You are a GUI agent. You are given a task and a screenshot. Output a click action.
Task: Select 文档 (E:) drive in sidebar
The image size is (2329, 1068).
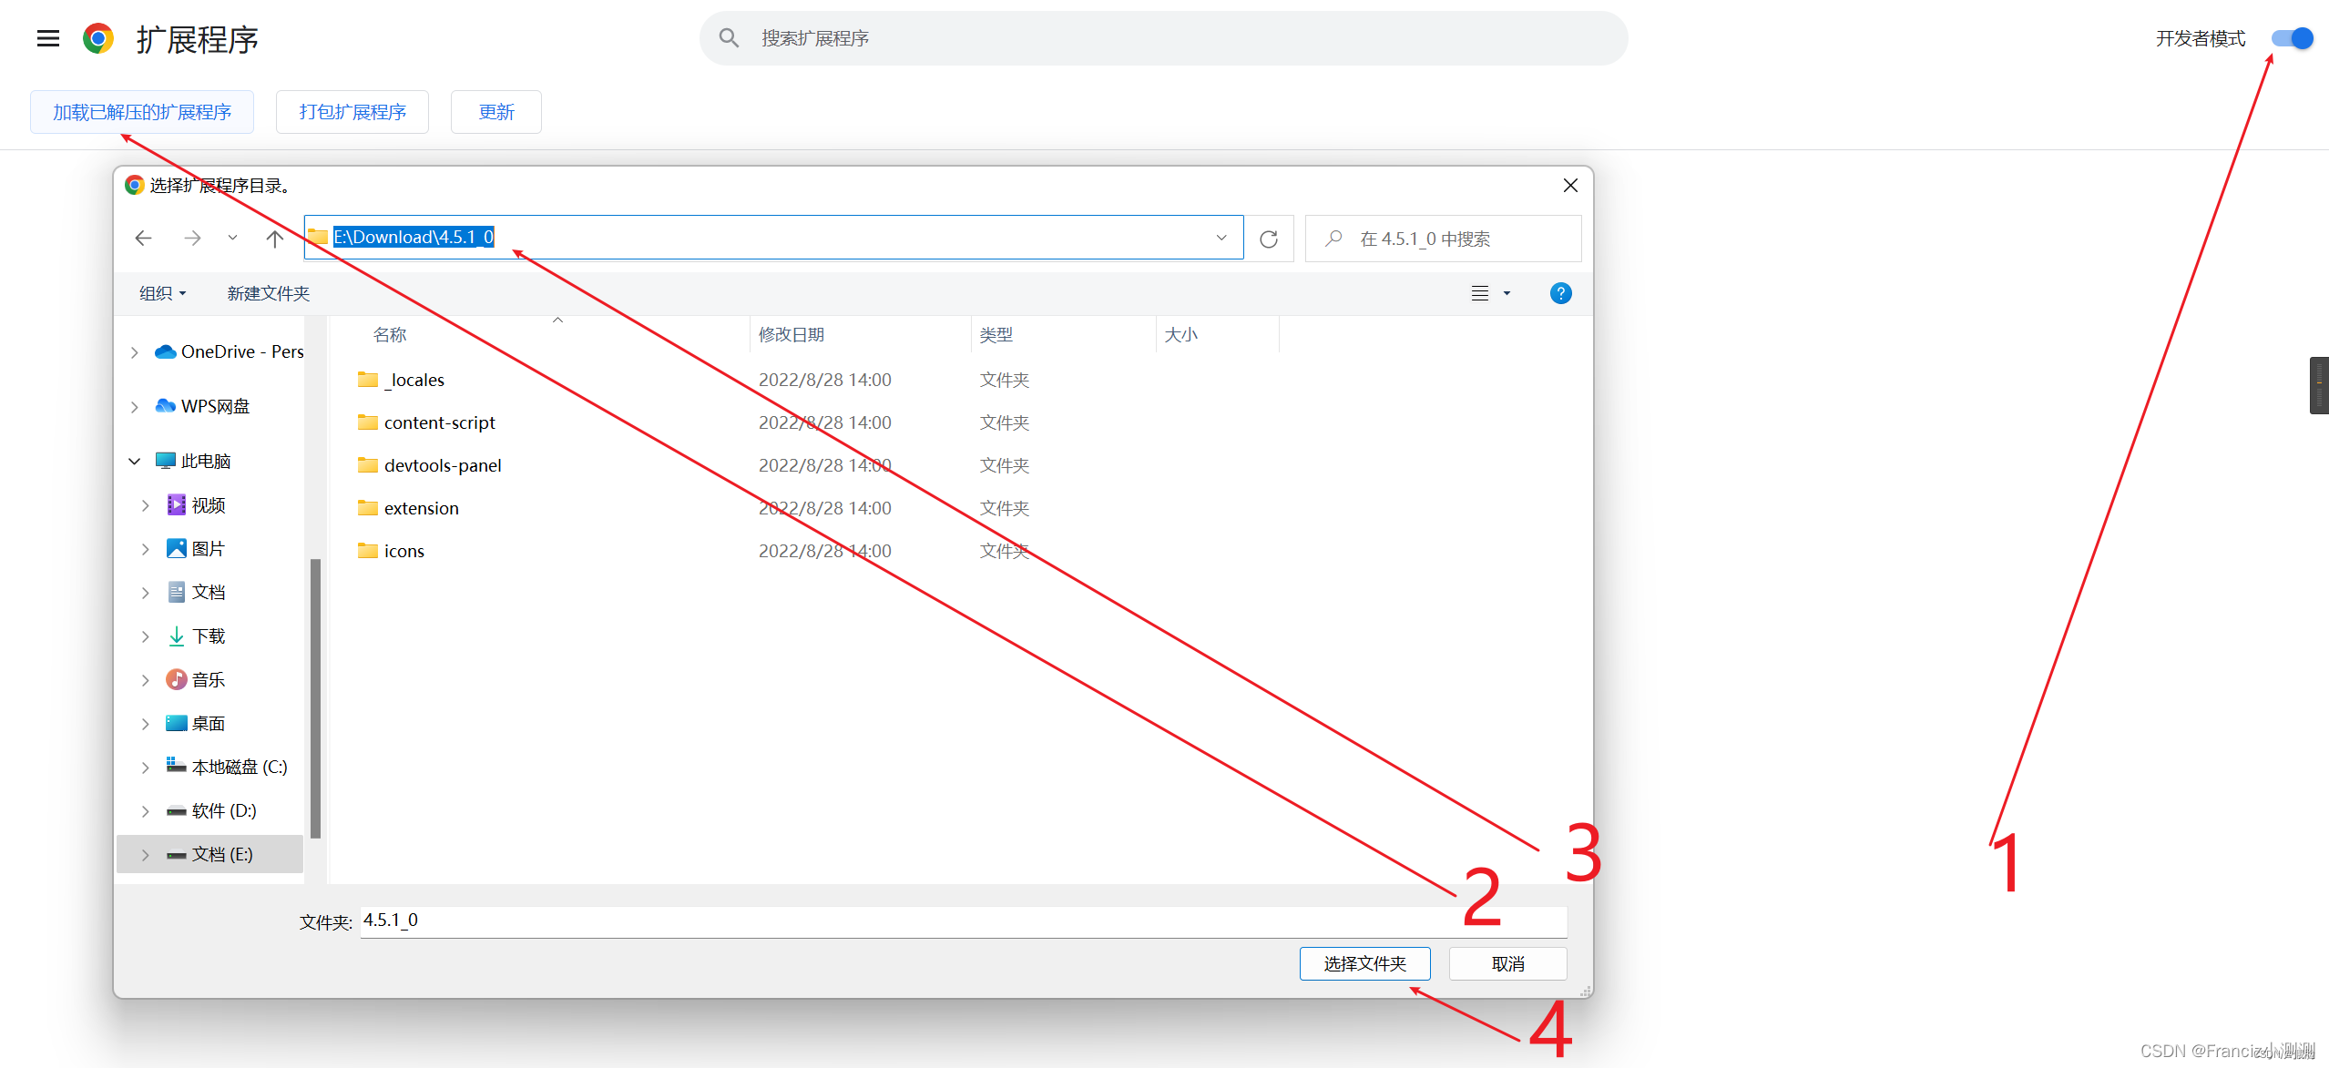221,854
